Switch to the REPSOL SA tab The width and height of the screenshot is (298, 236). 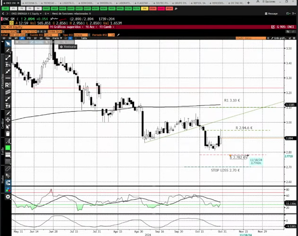pyautogui.click(x=198, y=3)
